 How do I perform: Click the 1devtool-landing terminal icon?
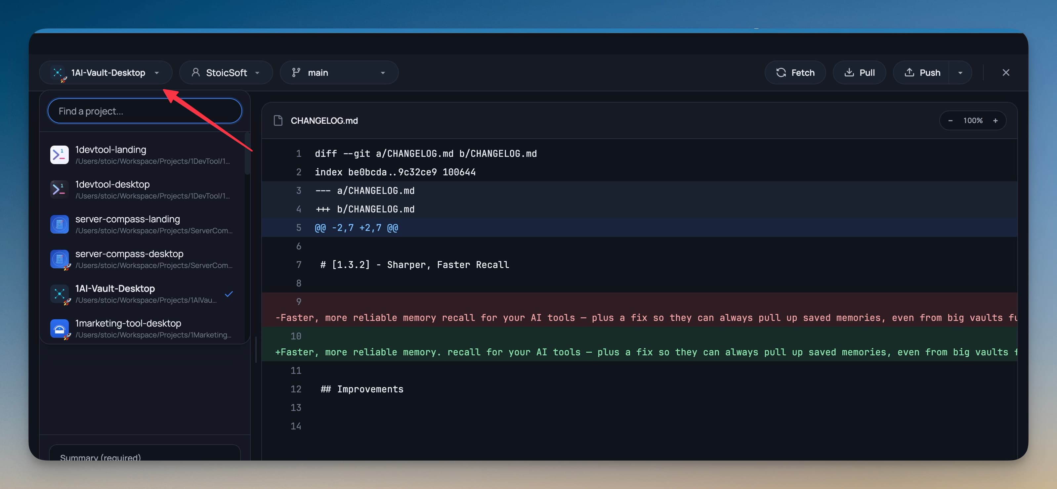point(60,155)
